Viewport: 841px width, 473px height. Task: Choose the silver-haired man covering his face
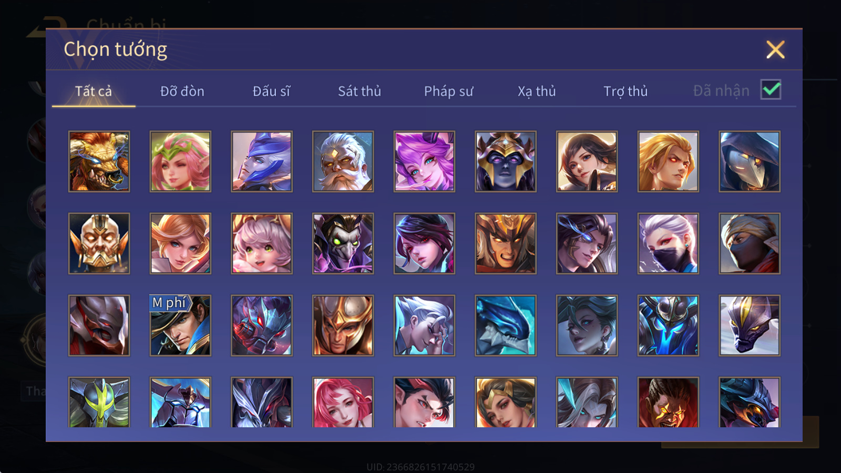click(x=424, y=325)
